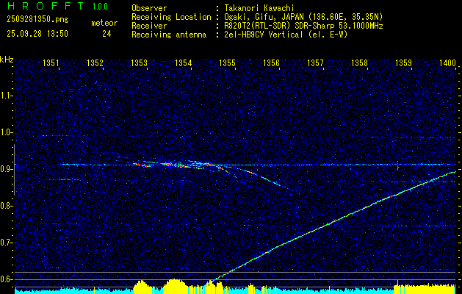Click the 0.9 kHz frequency label
Image resolution: width=462 pixels, height=294 pixels.
click(x=6, y=169)
